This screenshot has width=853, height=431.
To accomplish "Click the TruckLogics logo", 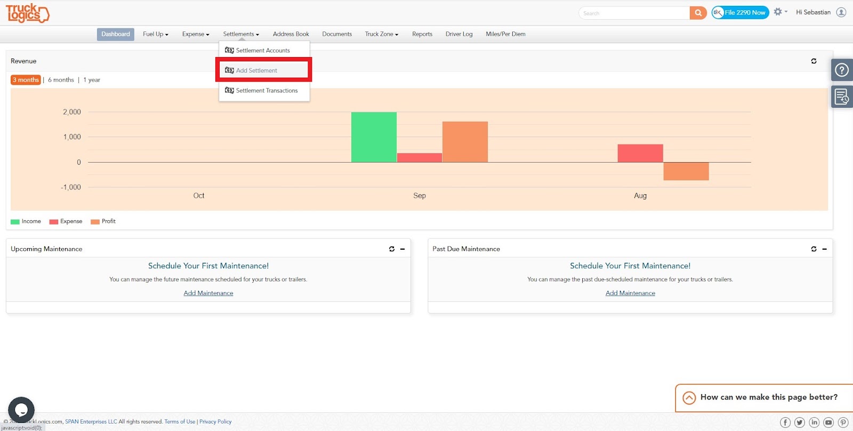I will [27, 13].
